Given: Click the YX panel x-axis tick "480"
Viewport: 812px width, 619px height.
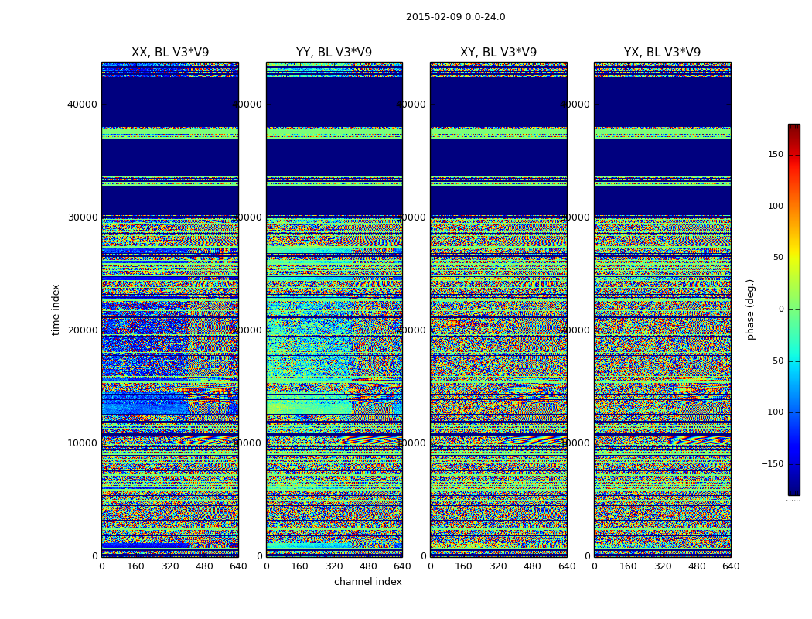Looking at the screenshot, I should pyautogui.click(x=697, y=566).
